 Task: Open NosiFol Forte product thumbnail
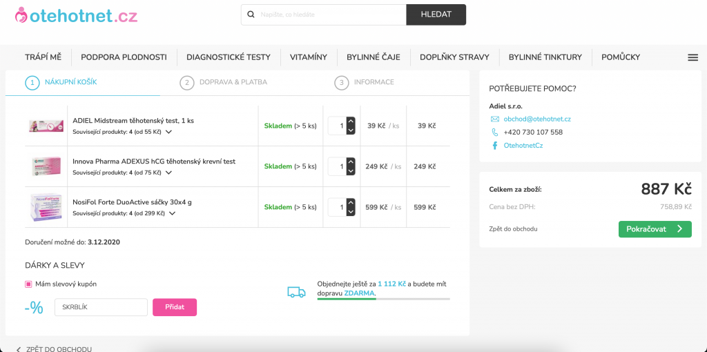pyautogui.click(x=46, y=207)
